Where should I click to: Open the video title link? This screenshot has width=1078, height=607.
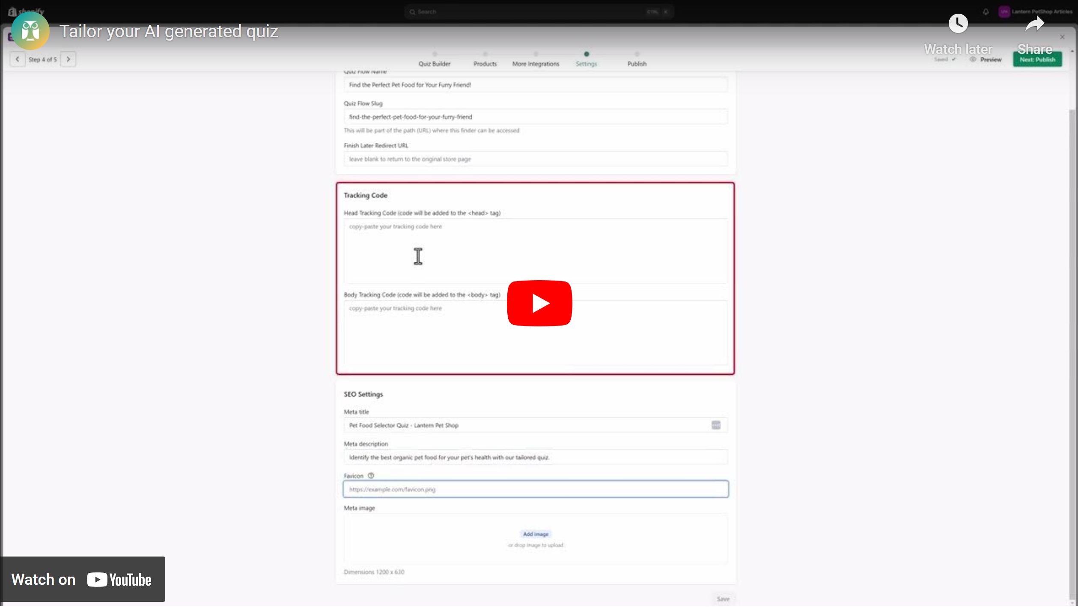(169, 31)
